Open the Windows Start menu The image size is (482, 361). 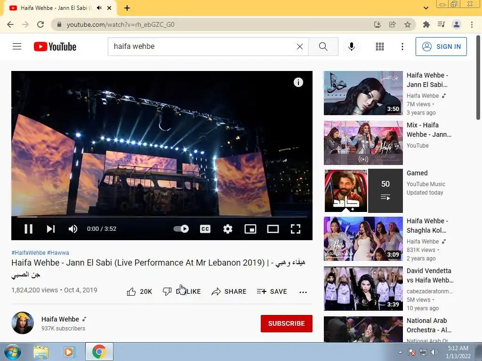(x=12, y=352)
